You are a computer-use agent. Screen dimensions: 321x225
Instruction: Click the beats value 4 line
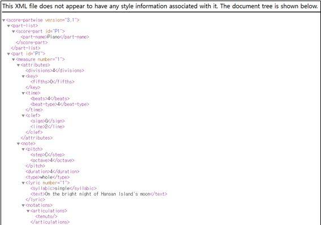50,98
